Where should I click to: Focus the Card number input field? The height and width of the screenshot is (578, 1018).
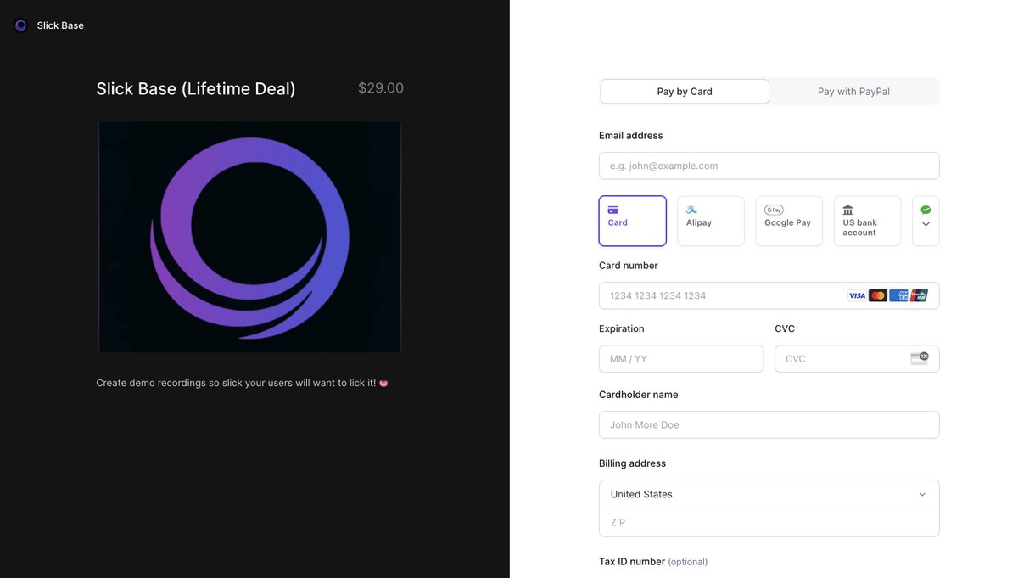pyautogui.click(x=769, y=295)
